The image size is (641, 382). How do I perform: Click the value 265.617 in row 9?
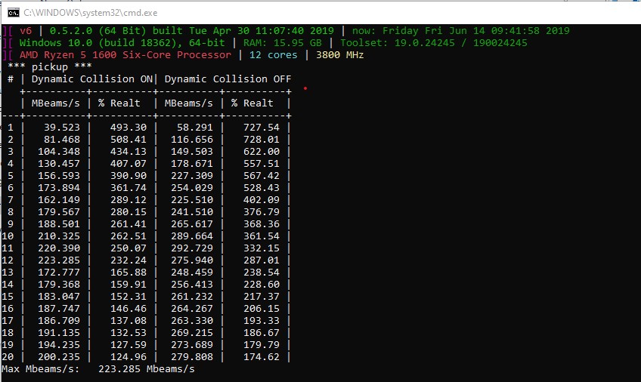click(192, 224)
